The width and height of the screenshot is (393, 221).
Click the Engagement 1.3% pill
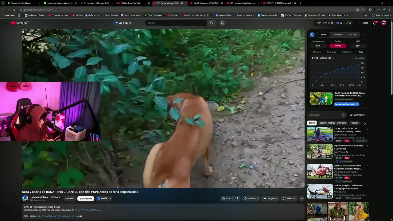point(318,46)
